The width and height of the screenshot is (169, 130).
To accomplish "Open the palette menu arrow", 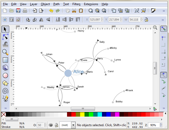I will 165,114.
